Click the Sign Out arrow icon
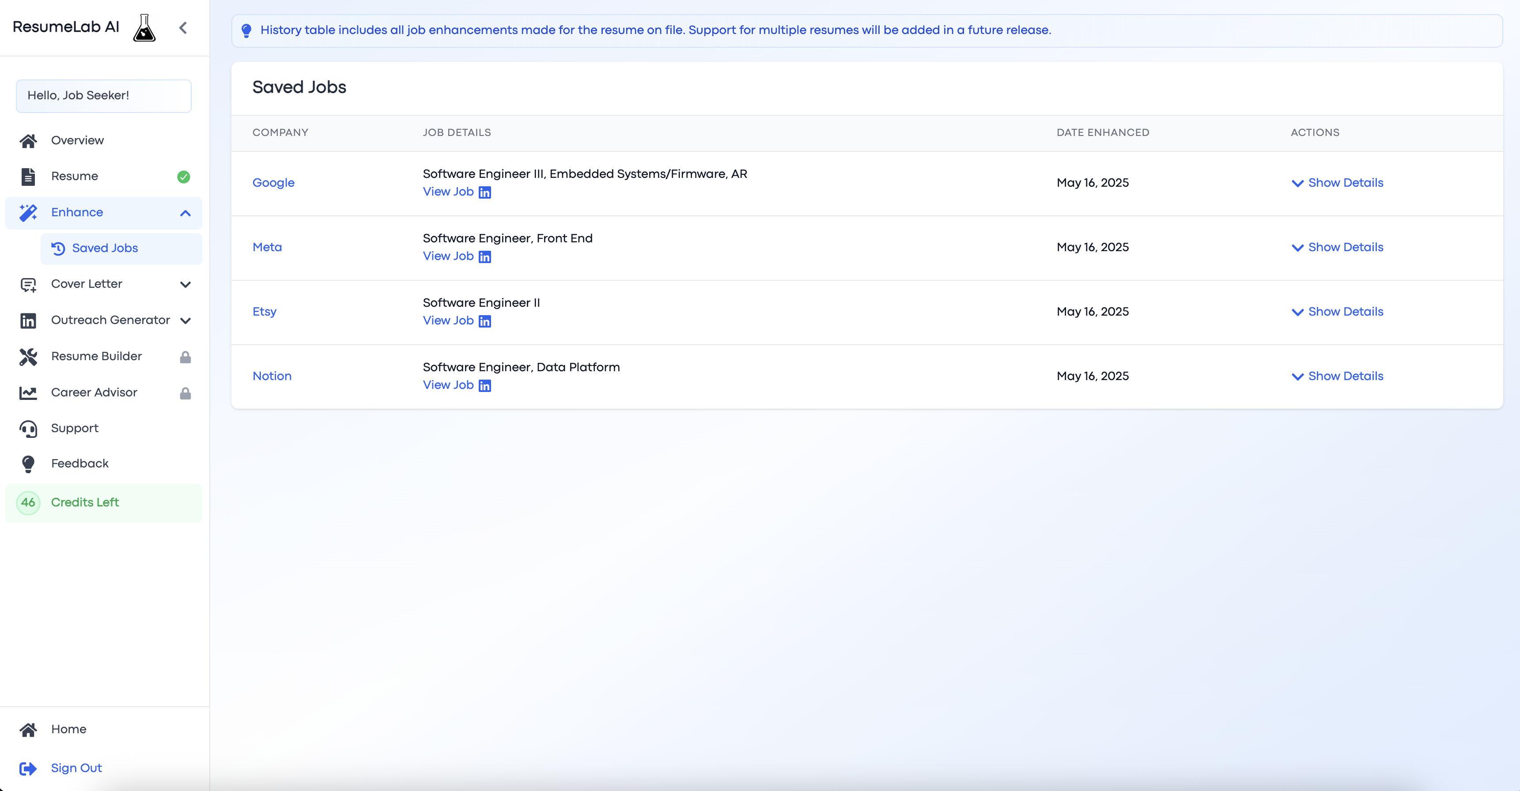Image resolution: width=1520 pixels, height=791 pixels. click(x=28, y=768)
